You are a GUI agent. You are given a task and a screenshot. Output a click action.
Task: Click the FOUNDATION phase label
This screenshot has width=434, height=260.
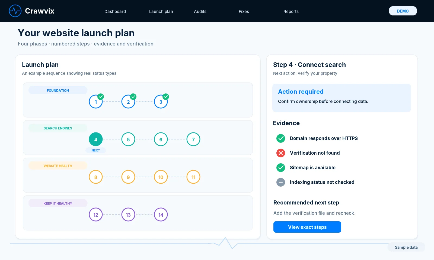tap(58, 90)
